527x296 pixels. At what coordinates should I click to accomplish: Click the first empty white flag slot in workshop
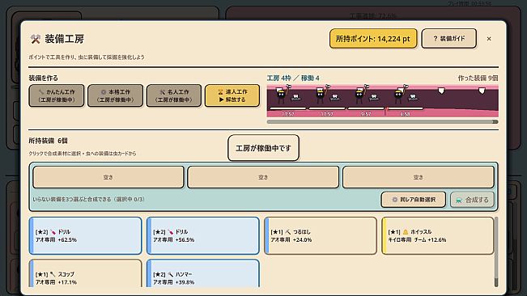tap(441, 91)
